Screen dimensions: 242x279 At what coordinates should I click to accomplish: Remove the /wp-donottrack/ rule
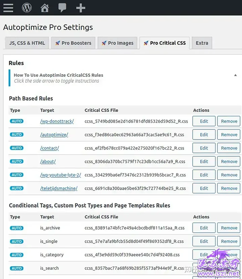pos(229,121)
